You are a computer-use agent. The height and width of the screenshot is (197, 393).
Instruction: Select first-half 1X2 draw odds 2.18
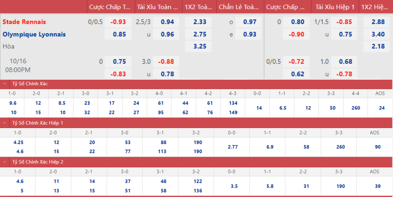(x=378, y=46)
